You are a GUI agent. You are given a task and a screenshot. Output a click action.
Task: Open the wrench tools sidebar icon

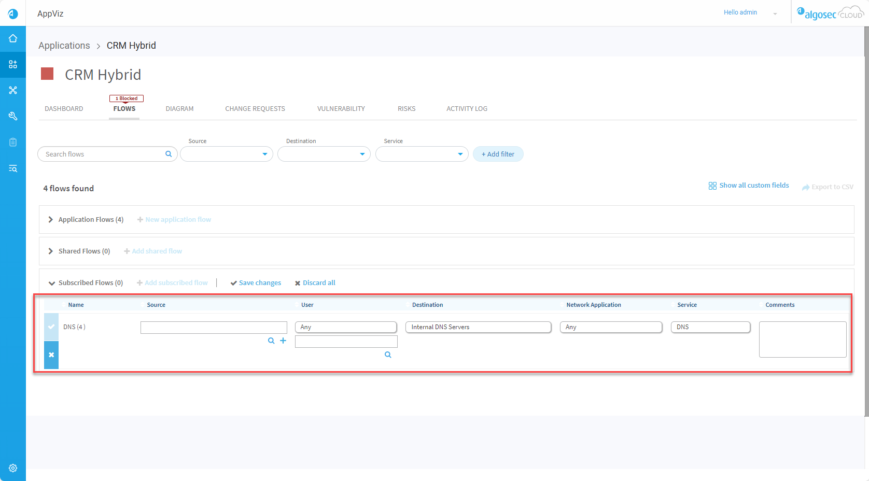(x=13, y=116)
